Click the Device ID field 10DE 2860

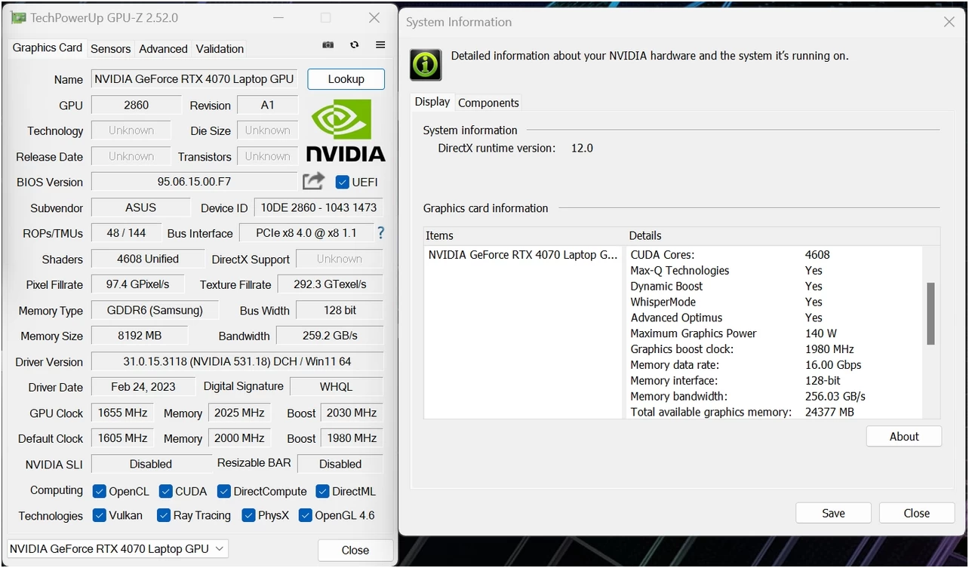click(x=318, y=207)
